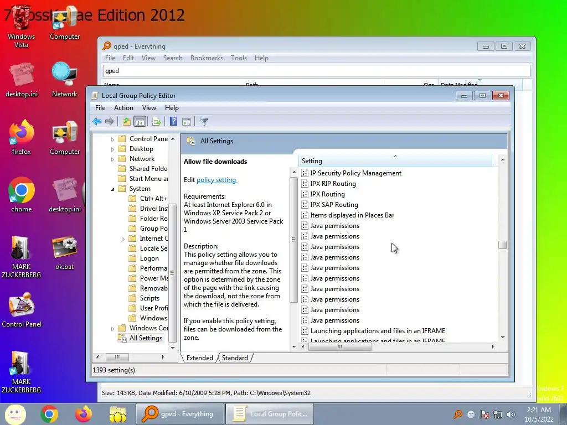Viewport: 567px width, 425px height.
Task: Open the Bookmarks menu in Everything window
Action: (207, 58)
